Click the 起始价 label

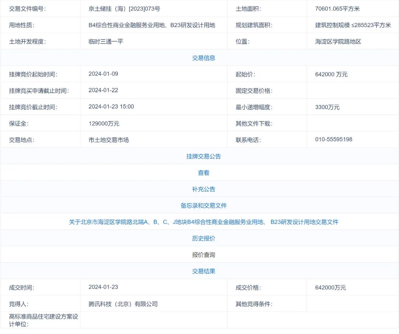pyautogui.click(x=246, y=75)
